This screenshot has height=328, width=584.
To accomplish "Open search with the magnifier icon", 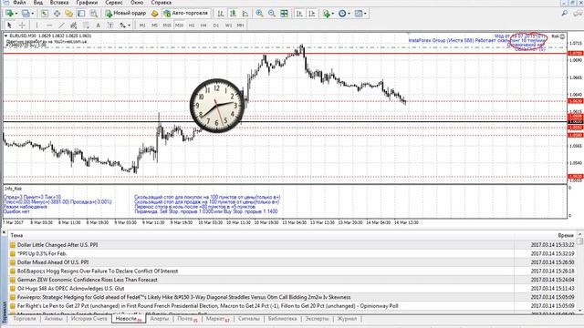I will (x=565, y=14).
